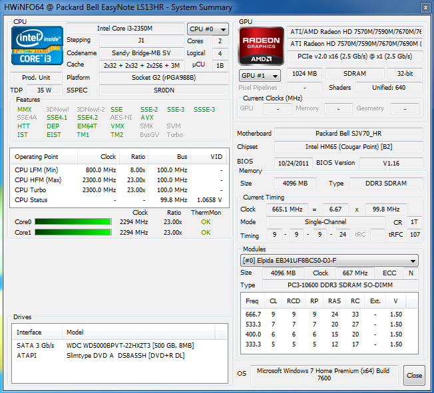Click the Interface column header in Drives
Viewport: 434px width, 393px height.
point(37,332)
